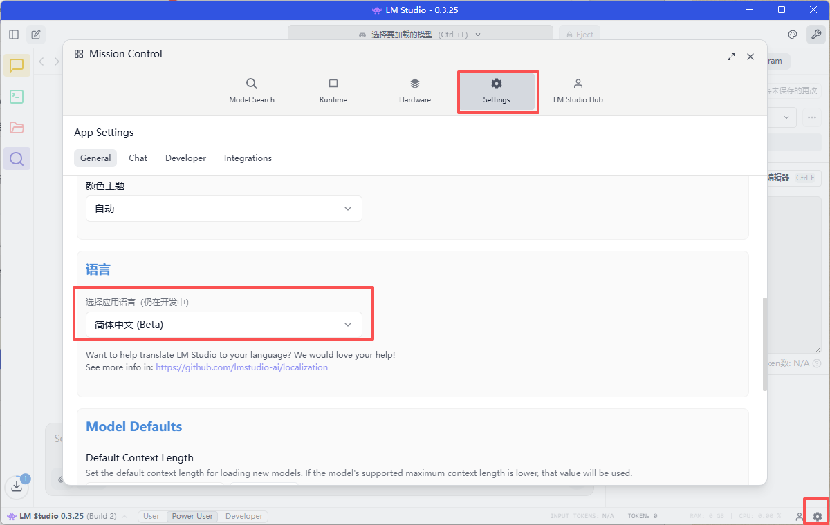830x525 pixels.
Task: Open settings gear in the bottom status bar
Action: click(818, 517)
